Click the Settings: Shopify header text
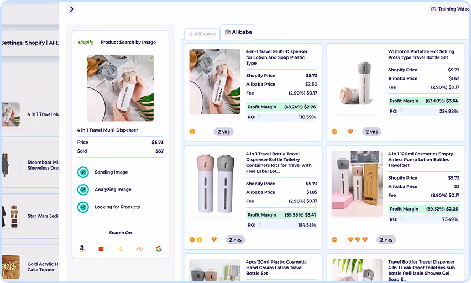471x283 pixels. pyautogui.click(x=30, y=43)
